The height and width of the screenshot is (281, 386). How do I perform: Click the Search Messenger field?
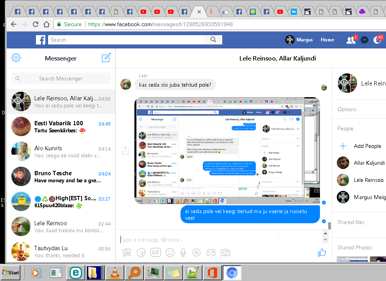click(x=61, y=78)
